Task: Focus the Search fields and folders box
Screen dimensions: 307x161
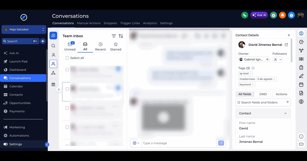Action: pyautogui.click(x=263, y=102)
